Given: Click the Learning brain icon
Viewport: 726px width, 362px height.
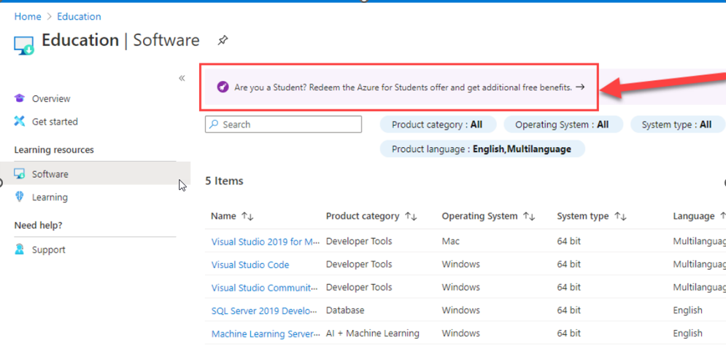Looking at the screenshot, I should (20, 197).
